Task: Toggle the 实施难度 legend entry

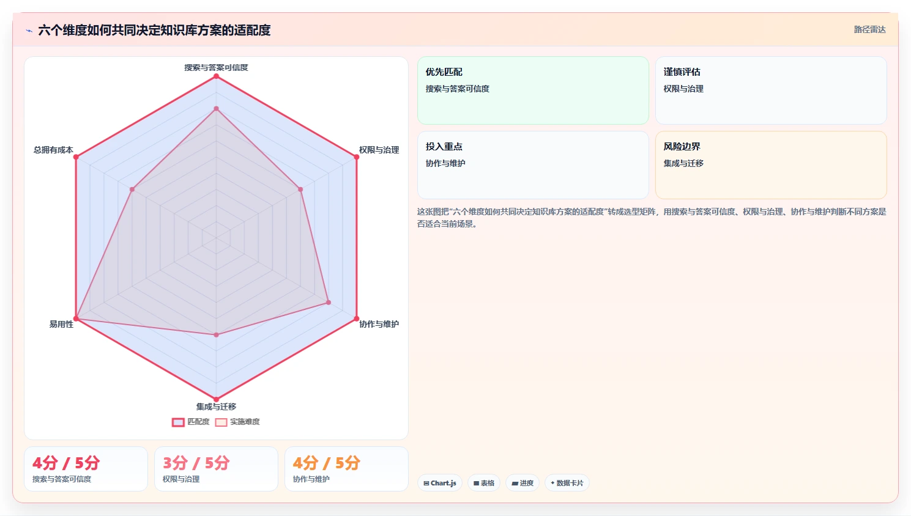Action: 237,422
